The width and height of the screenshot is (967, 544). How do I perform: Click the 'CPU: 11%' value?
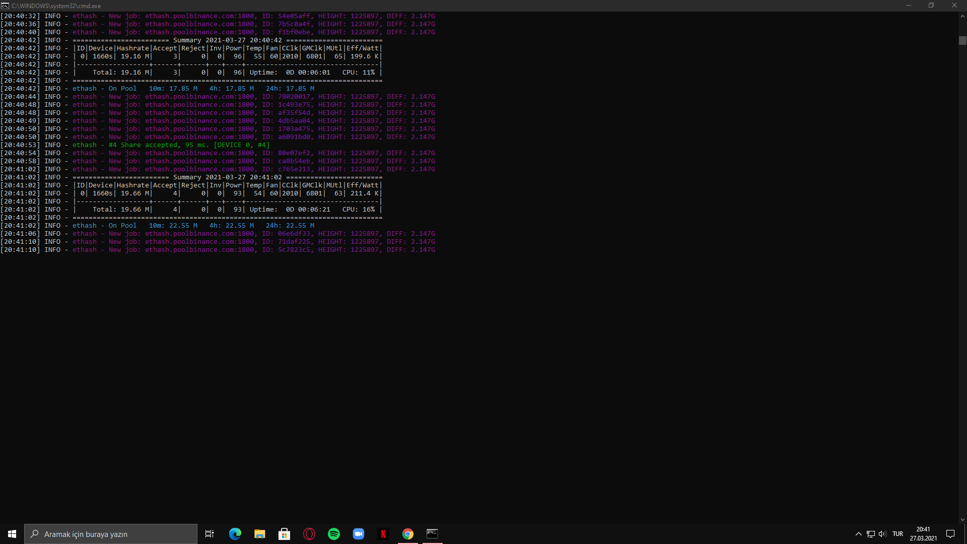click(359, 73)
